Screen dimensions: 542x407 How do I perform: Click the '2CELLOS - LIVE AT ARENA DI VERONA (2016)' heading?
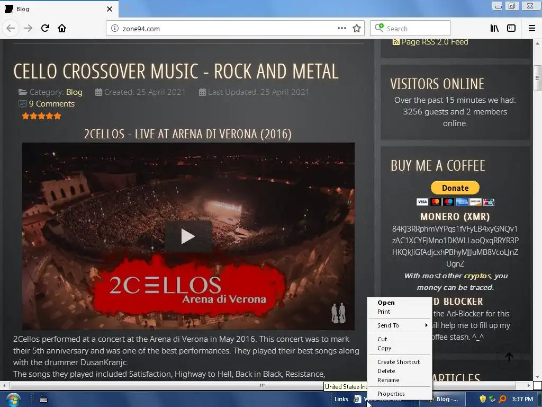(188, 134)
